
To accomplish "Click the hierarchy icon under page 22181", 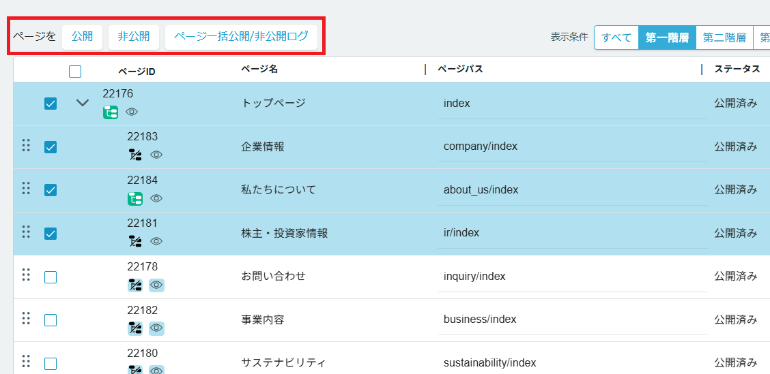I will pos(135,241).
